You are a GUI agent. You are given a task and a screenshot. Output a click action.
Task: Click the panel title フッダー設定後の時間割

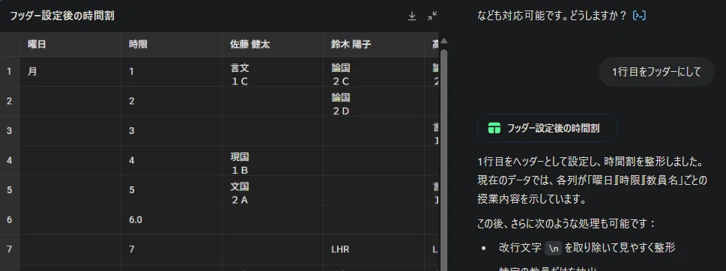[x=62, y=16]
